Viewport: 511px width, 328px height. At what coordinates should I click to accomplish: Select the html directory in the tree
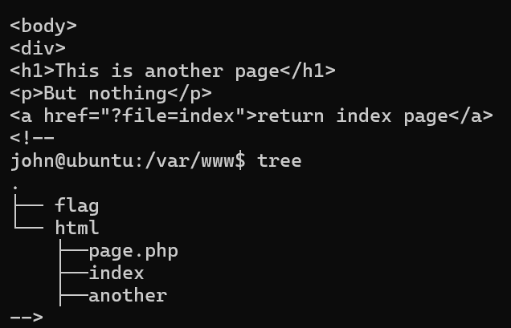[77, 228]
